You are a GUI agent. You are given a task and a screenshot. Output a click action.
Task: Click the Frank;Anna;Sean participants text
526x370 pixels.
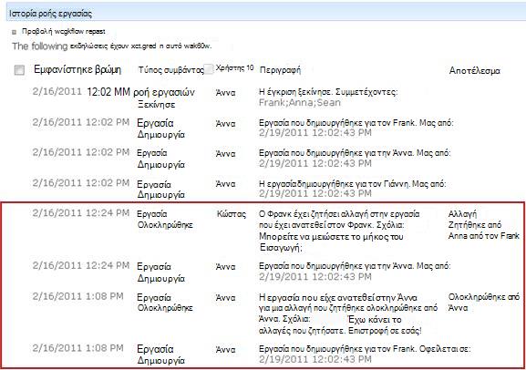coord(300,103)
